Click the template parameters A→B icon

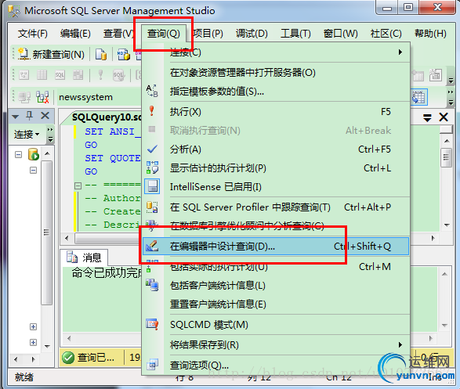coord(152,91)
